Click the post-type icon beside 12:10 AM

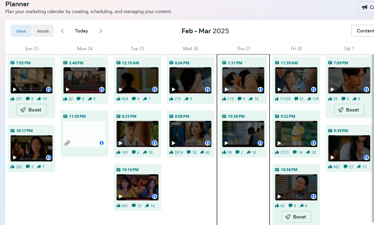pyautogui.click(x=118, y=63)
